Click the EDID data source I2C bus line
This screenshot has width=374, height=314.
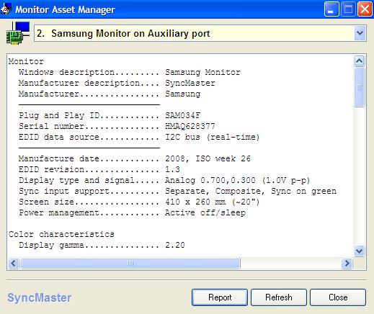point(139,137)
